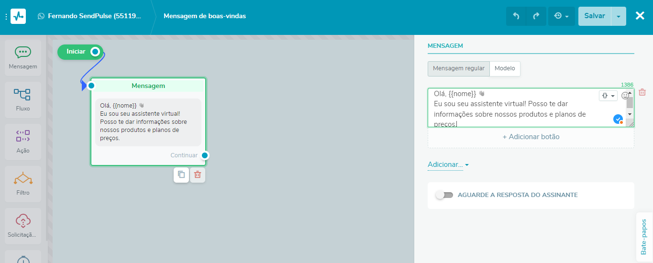Undo the last change
Image resolution: width=653 pixels, height=263 pixels.
click(516, 16)
